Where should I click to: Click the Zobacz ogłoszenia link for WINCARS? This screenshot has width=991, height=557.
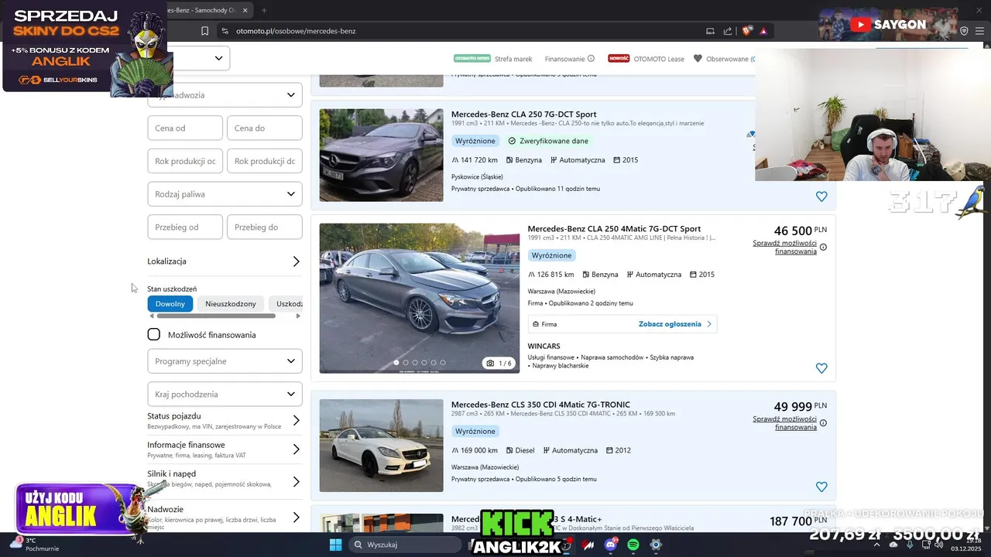coord(675,324)
